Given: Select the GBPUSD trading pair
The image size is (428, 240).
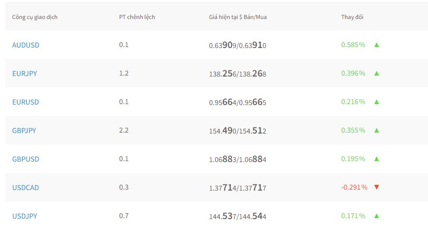Looking at the screenshot, I should tap(26, 159).
